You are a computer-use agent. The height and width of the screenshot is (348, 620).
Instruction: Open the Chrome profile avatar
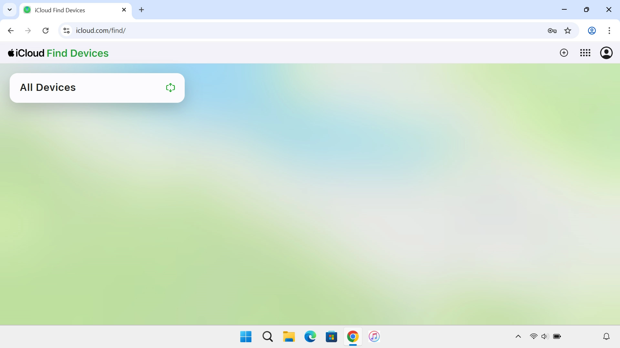[592, 31]
